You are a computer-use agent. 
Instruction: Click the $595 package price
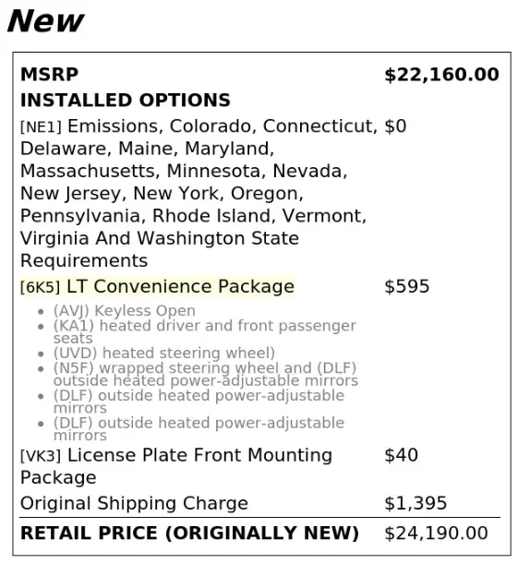tap(407, 287)
